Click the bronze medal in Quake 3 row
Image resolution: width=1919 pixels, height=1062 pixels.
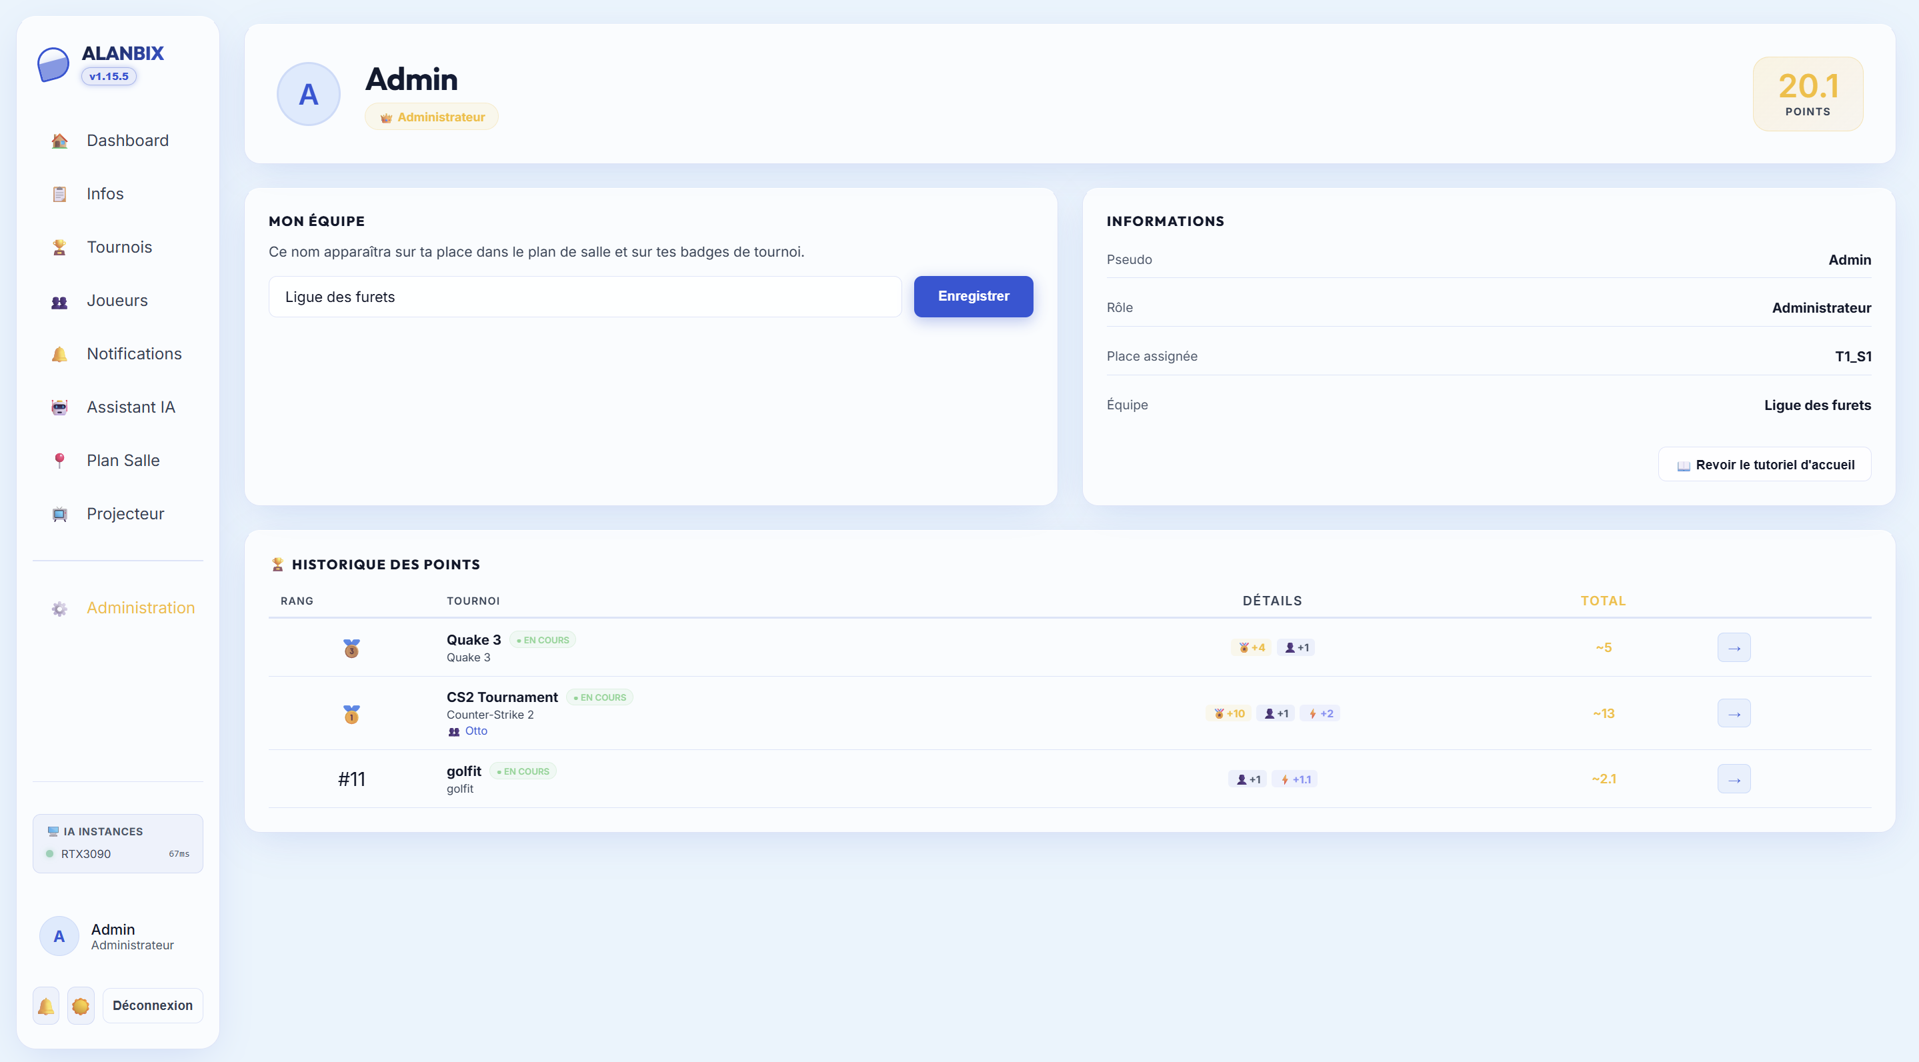[351, 648]
